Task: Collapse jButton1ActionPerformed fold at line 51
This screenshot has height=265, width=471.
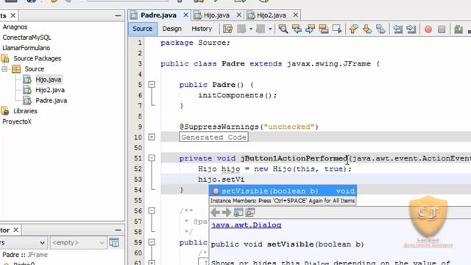Action: pyautogui.click(x=152, y=158)
